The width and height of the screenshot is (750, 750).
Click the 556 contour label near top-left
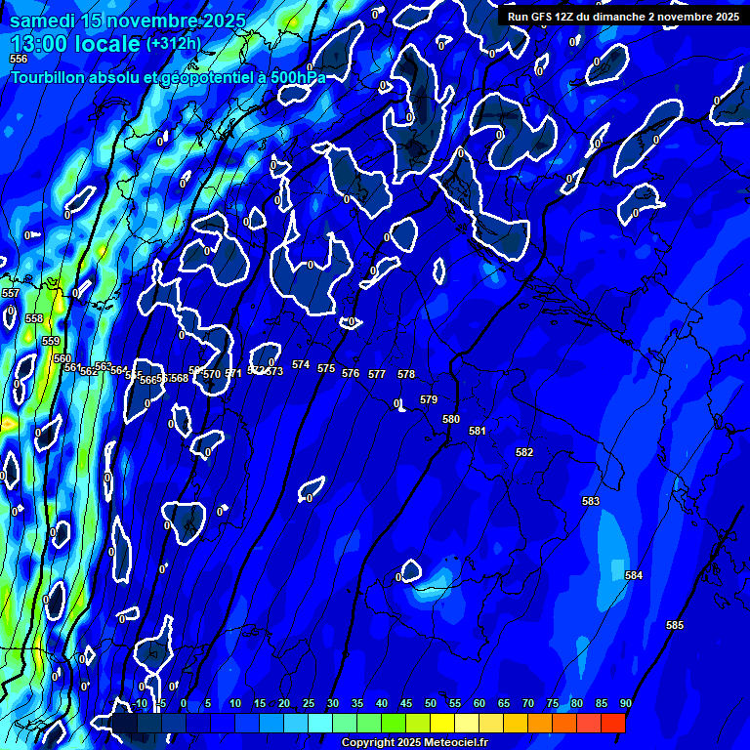19,60
